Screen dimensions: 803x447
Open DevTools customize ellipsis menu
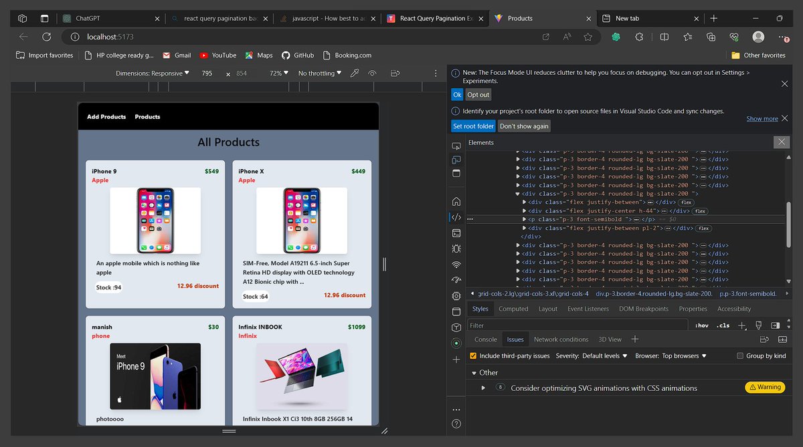tap(456, 409)
